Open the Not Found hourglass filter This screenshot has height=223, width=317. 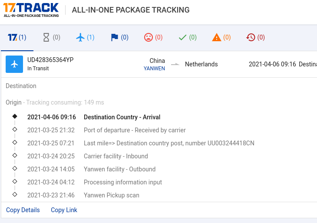click(x=52, y=37)
